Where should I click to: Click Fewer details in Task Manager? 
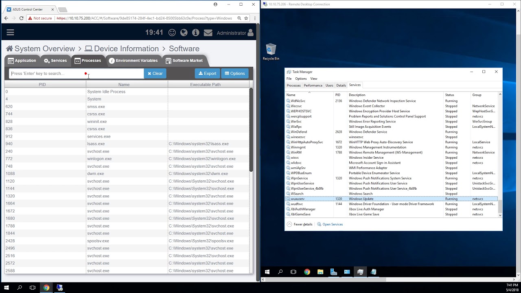[300, 224]
